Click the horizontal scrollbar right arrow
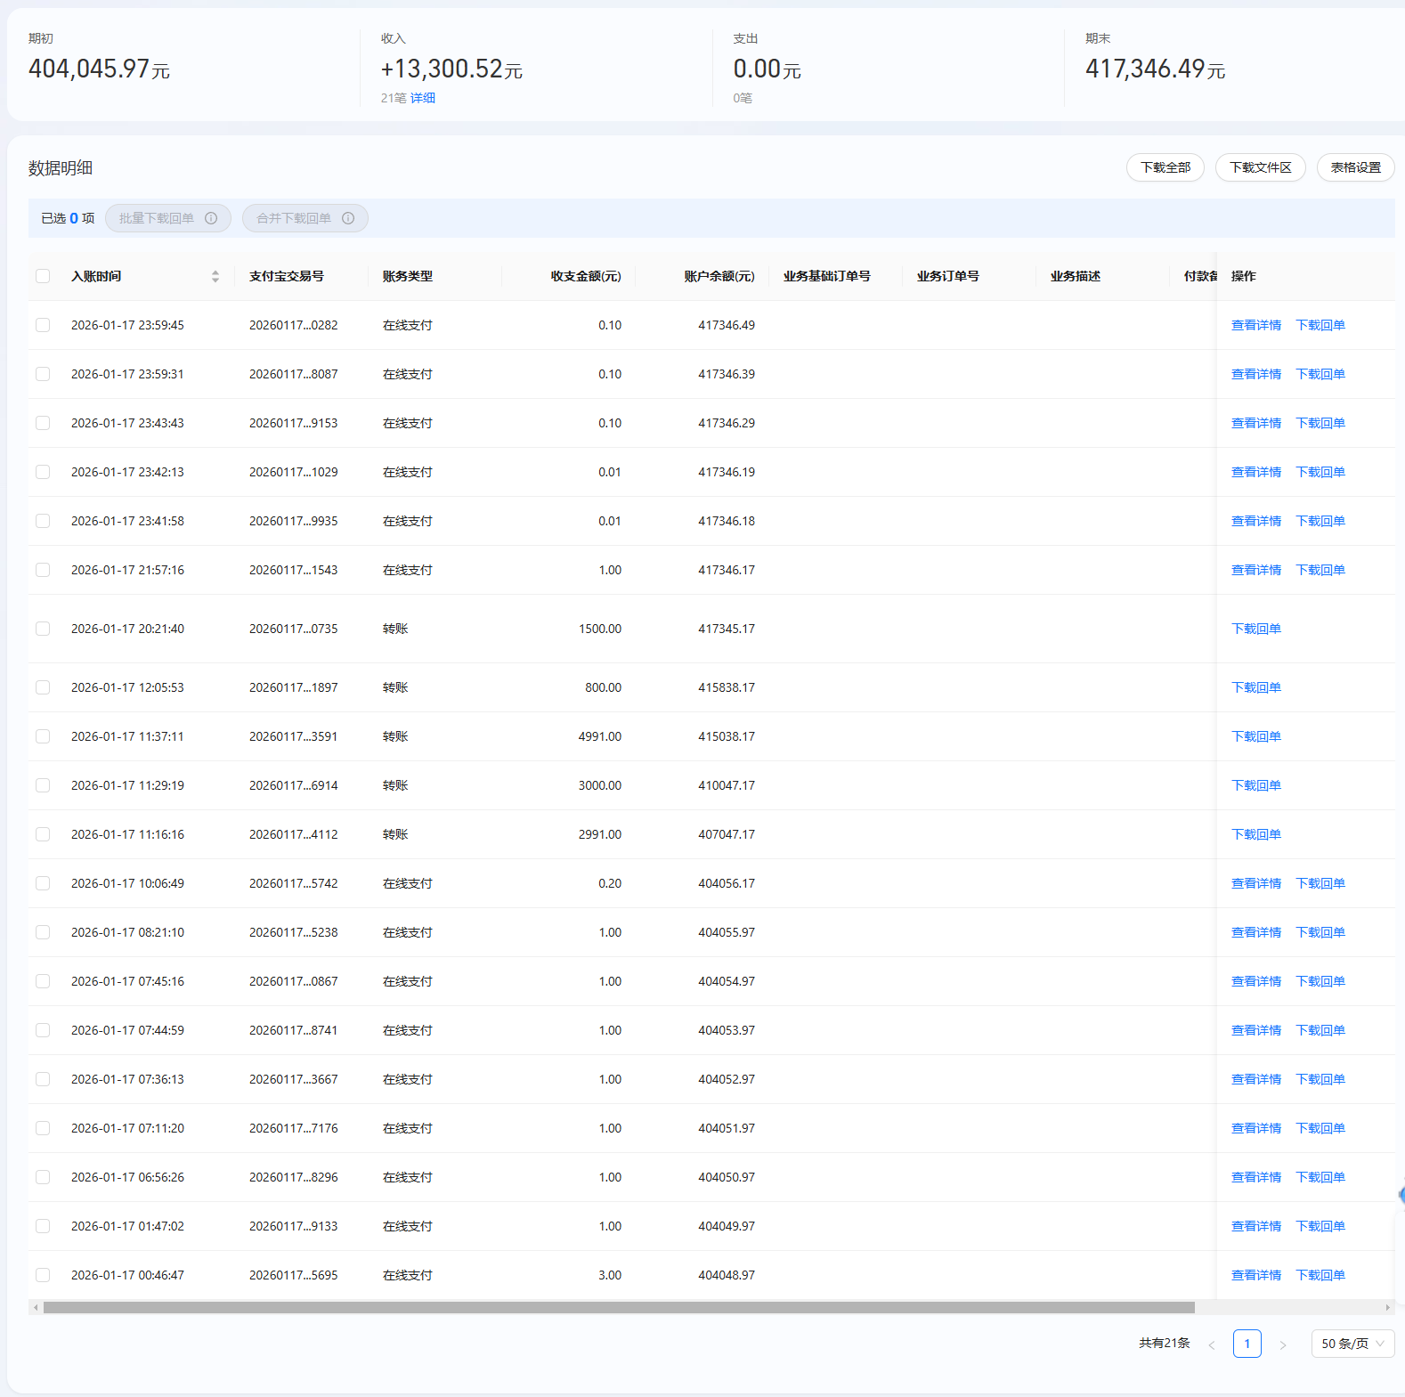The image size is (1405, 1397). (1387, 1307)
